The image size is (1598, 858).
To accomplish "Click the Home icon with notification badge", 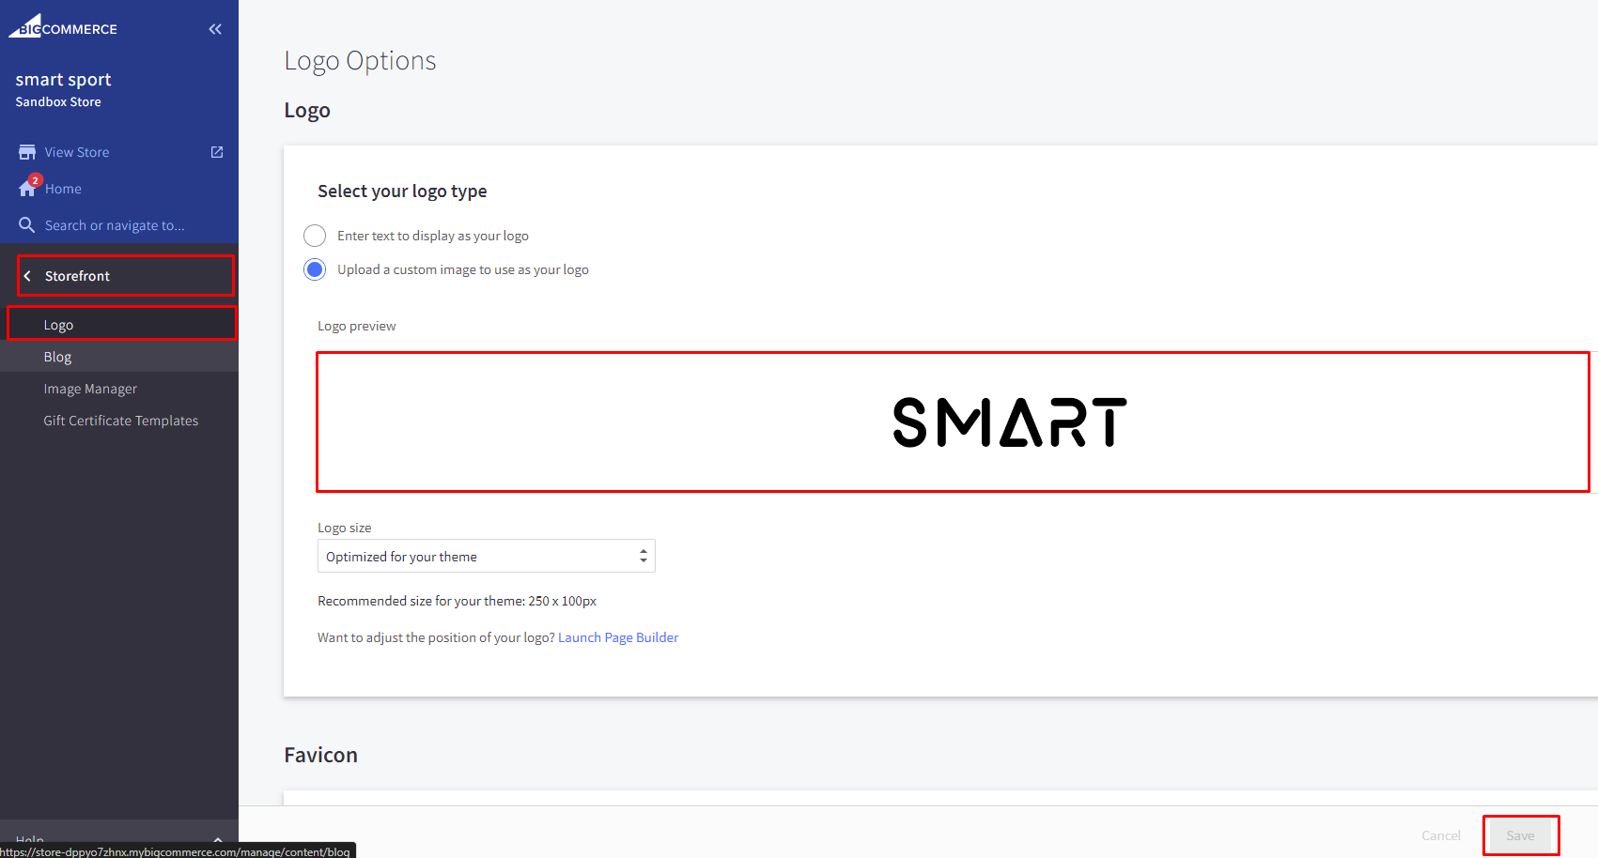I will [28, 188].
